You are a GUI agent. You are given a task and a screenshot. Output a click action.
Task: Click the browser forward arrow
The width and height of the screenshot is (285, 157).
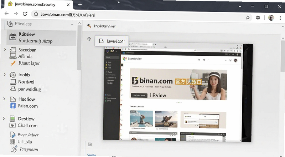(x=16, y=14)
